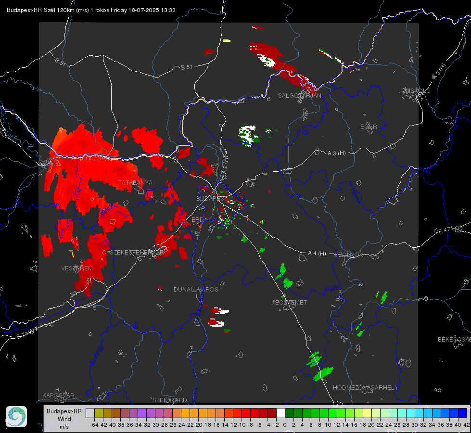Select the bright red swatch between -10 and -8

click(x=246, y=413)
